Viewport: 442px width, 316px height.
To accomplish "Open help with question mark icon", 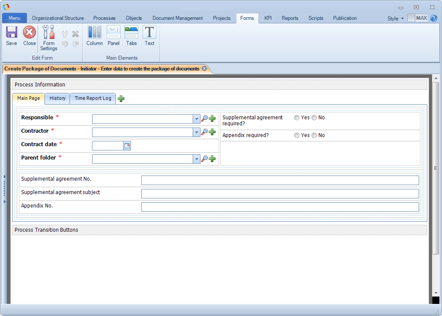I will (434, 18).
